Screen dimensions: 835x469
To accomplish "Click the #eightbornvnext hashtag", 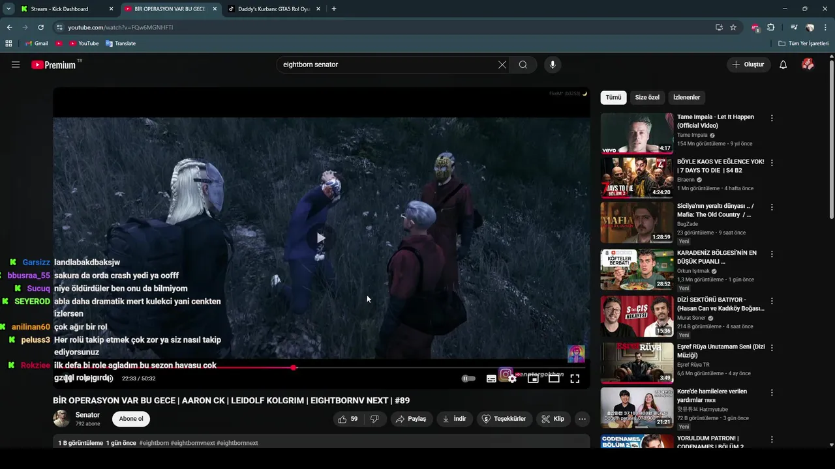I will click(192, 443).
